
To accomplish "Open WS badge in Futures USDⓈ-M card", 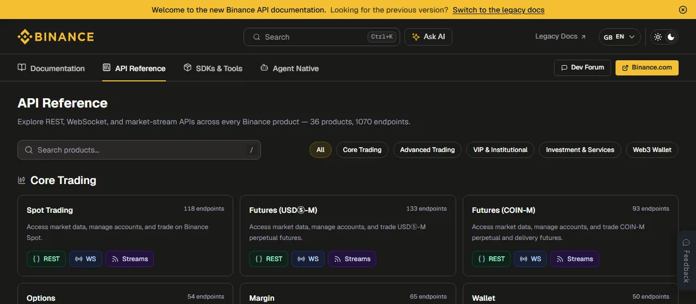I will coord(308,259).
